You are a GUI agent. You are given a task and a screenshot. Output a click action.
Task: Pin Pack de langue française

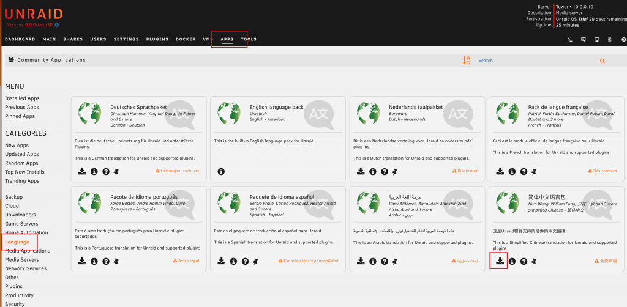pos(534,172)
